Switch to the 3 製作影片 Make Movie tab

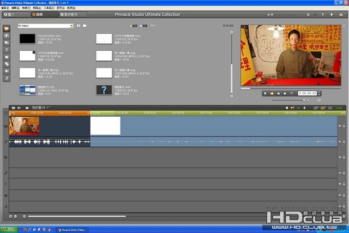point(73,15)
